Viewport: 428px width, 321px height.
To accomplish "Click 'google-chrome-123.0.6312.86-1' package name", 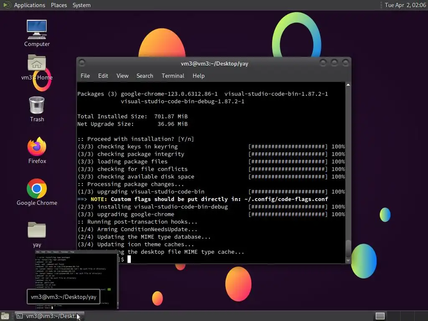I will click(x=169, y=94).
